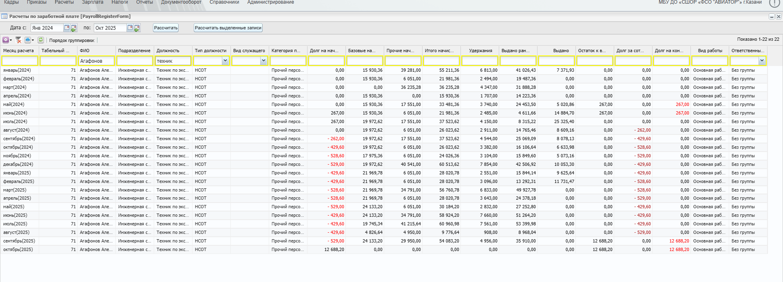Open the 'Справочники' menu
The height and width of the screenshot is (282, 783).
224,2
